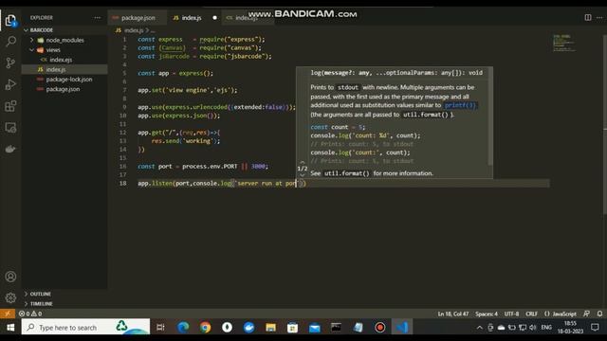Change the UTF-8 encoding setting
Image resolution: width=607 pixels, height=341 pixels.
(x=511, y=314)
